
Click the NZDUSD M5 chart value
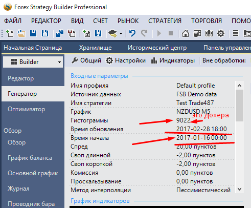[193, 112]
